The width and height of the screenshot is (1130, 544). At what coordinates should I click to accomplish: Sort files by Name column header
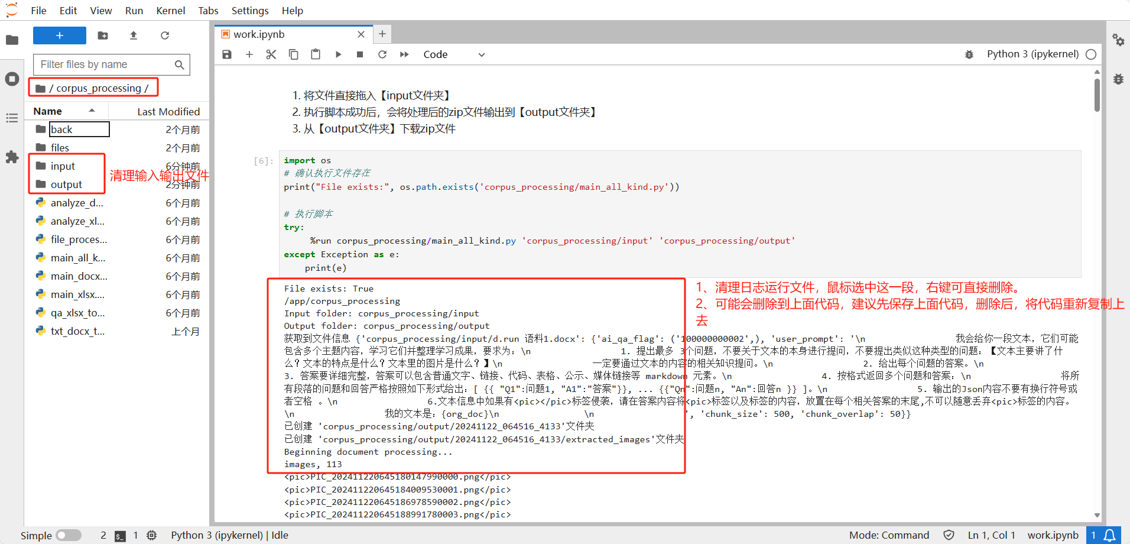click(48, 111)
